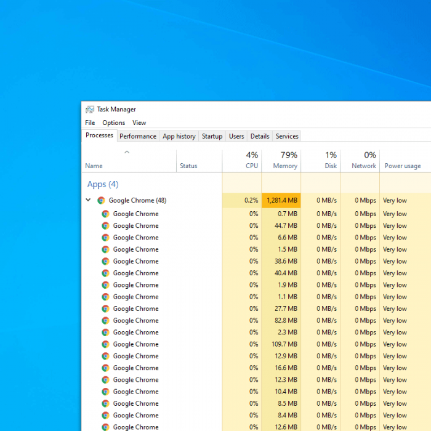Click the Apps (4) group heading
The image size is (431, 431).
pos(103,184)
